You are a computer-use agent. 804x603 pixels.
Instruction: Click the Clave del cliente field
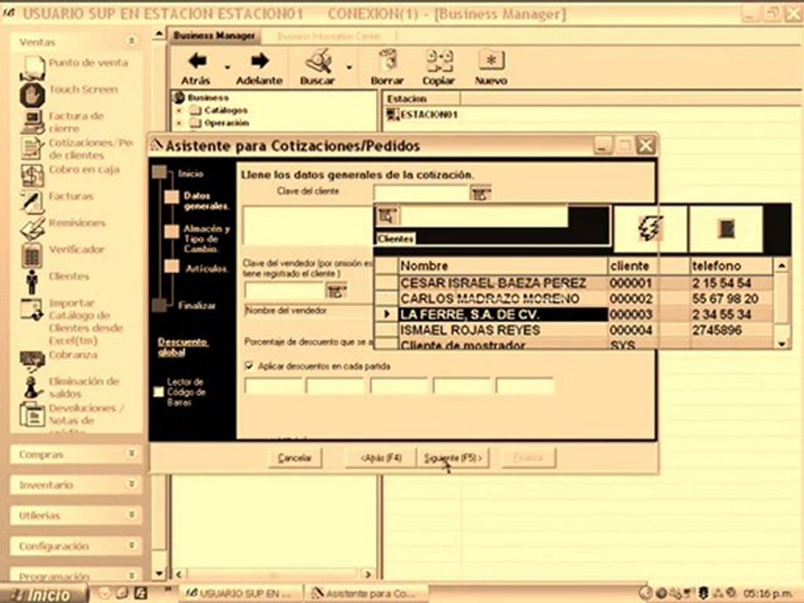(x=421, y=193)
